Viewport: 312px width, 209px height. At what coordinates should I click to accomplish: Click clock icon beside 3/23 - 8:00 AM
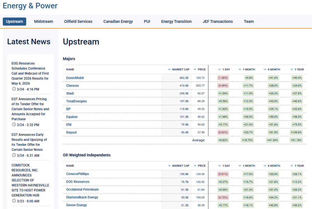point(14,201)
